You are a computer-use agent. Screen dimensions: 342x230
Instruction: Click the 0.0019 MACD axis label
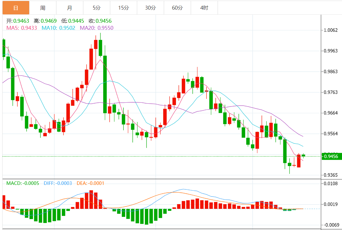[x=331, y=204]
